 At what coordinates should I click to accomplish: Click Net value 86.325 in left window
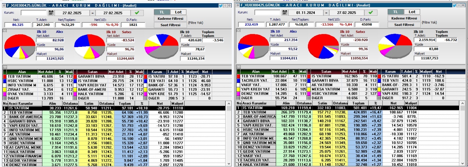pyautogui.click(x=18, y=25)
